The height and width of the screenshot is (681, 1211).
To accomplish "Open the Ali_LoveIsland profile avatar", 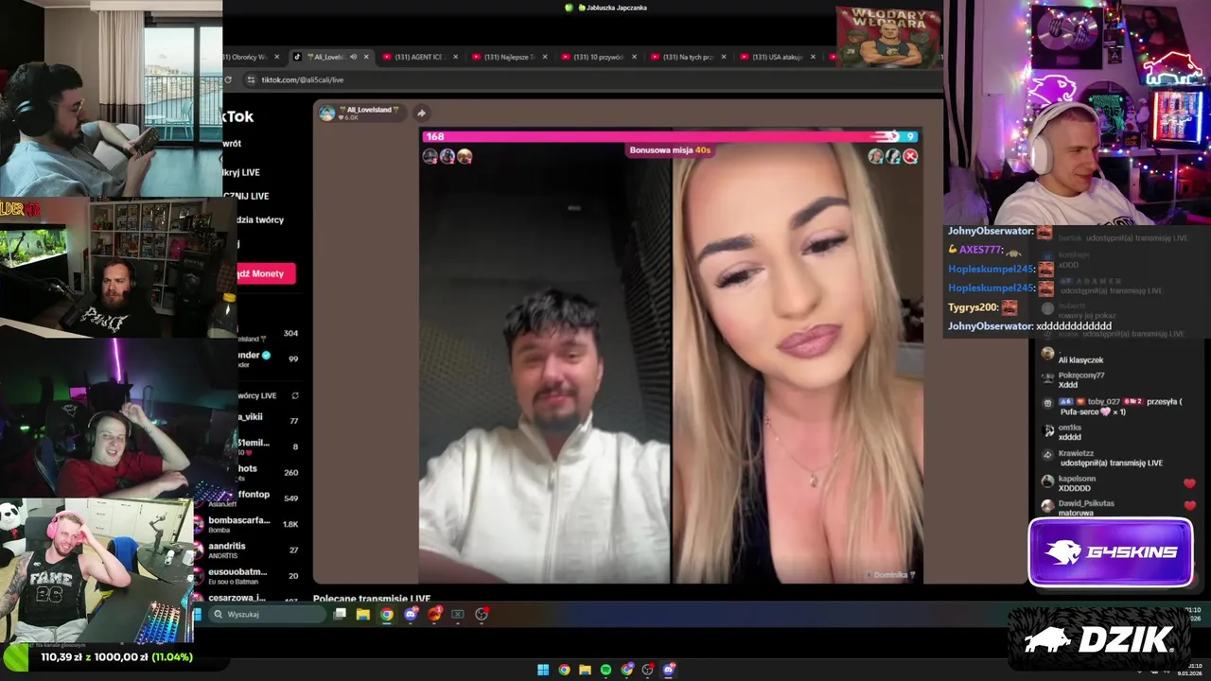I will [x=327, y=113].
